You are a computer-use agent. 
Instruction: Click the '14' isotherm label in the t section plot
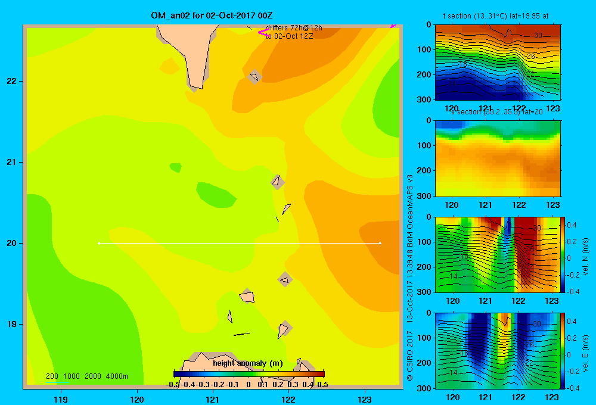[x=452, y=84]
